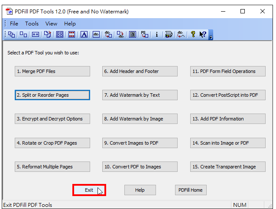The height and width of the screenshot is (209, 276).
Task: Click the '6. Add Header and Footer' button
Action: point(140,71)
